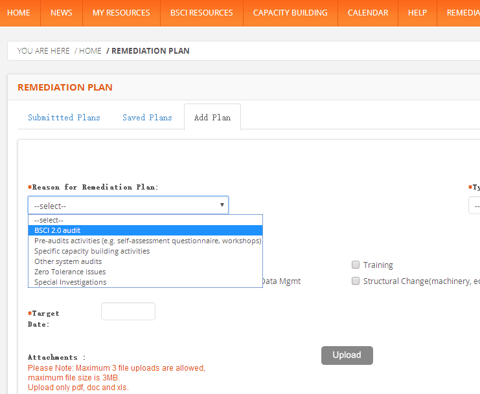Switch to the Submitted Plans tab
480x394 pixels.
(64, 118)
